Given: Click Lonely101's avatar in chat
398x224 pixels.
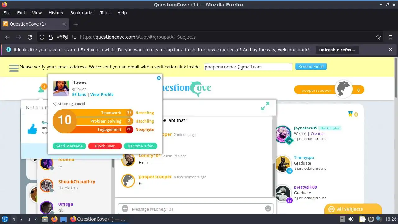Looking at the screenshot, I should point(128,160).
